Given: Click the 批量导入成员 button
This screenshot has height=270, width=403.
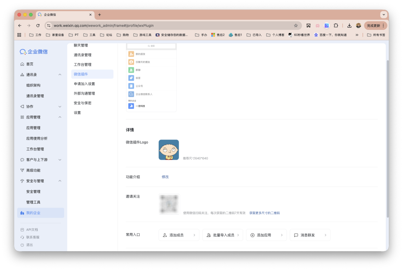Looking at the screenshot, I should click(222, 235).
